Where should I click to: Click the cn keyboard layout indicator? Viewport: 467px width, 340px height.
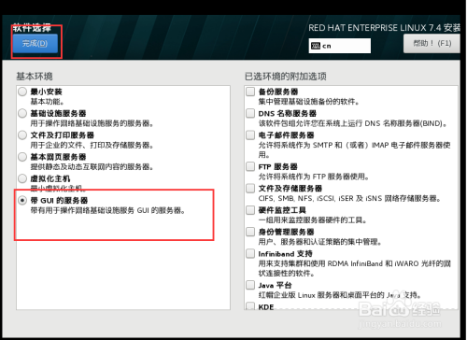339,46
